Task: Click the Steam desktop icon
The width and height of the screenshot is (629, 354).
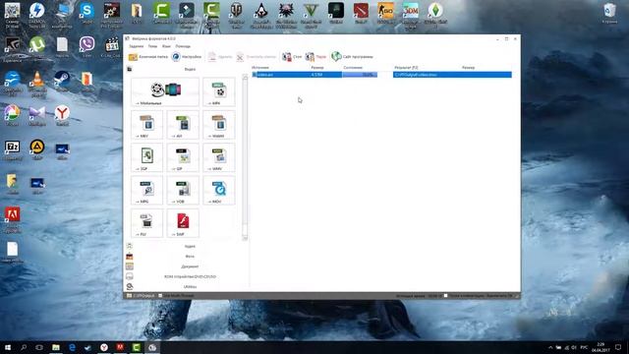Action: point(62,81)
